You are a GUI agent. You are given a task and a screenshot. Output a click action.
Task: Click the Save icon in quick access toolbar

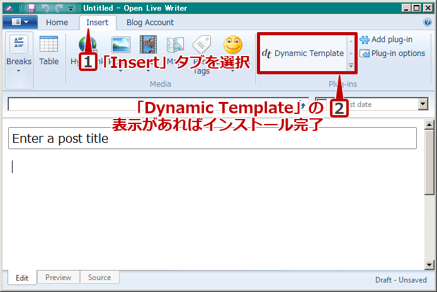31,8
